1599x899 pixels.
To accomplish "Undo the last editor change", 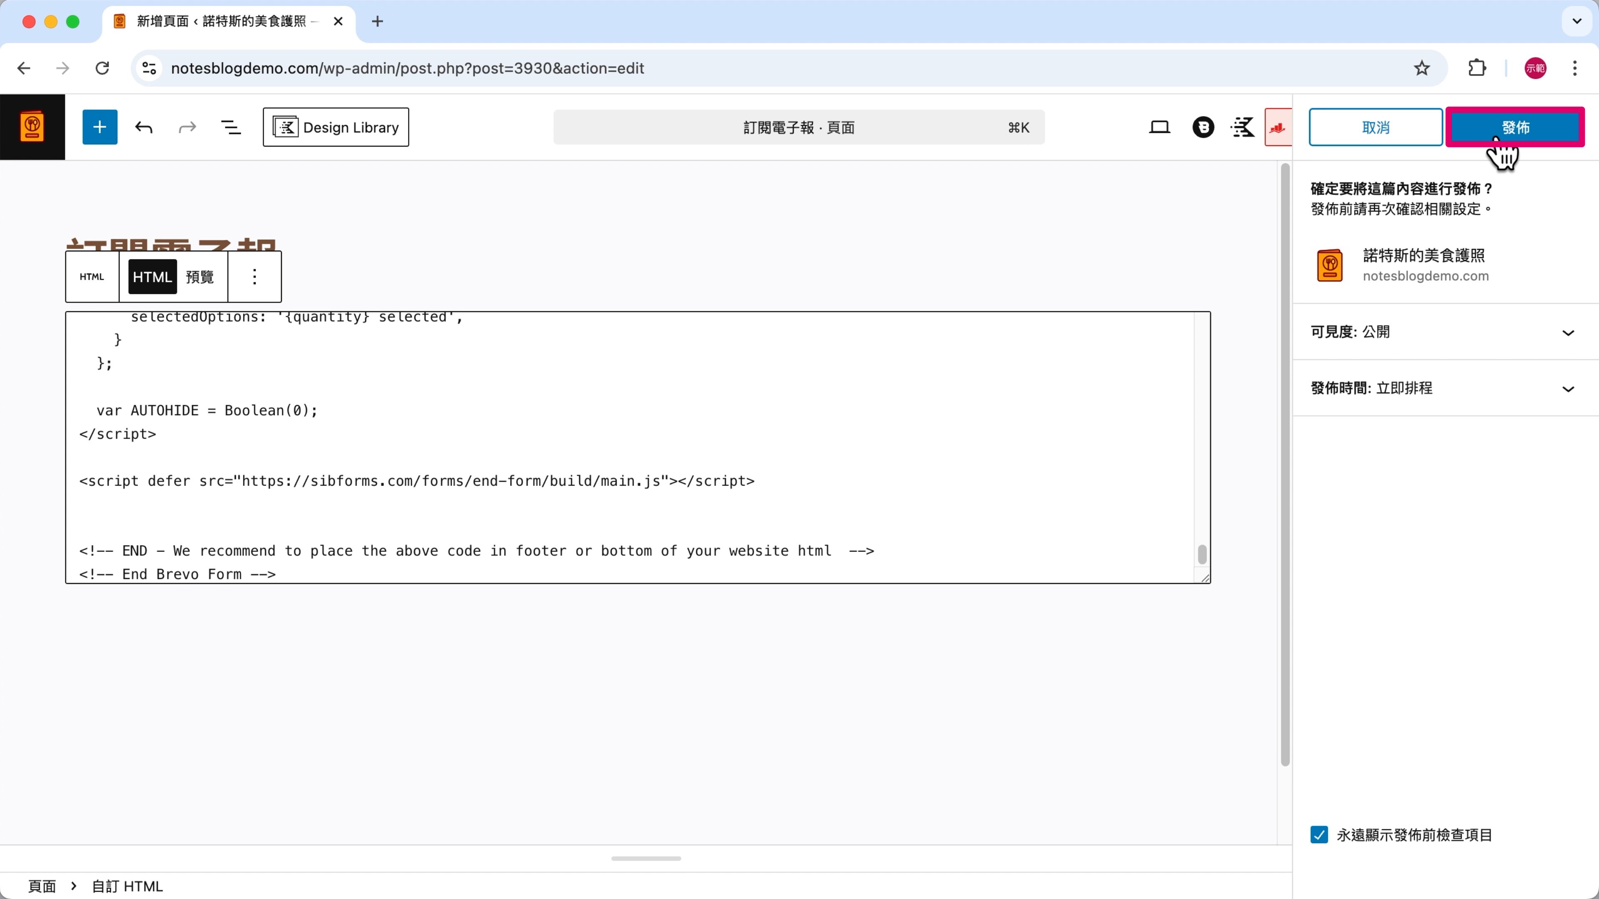I will pyautogui.click(x=143, y=127).
